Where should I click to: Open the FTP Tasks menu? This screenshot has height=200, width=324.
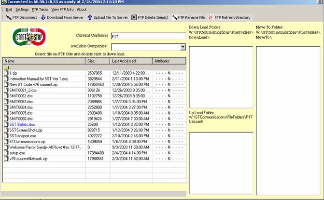(x=40, y=9)
